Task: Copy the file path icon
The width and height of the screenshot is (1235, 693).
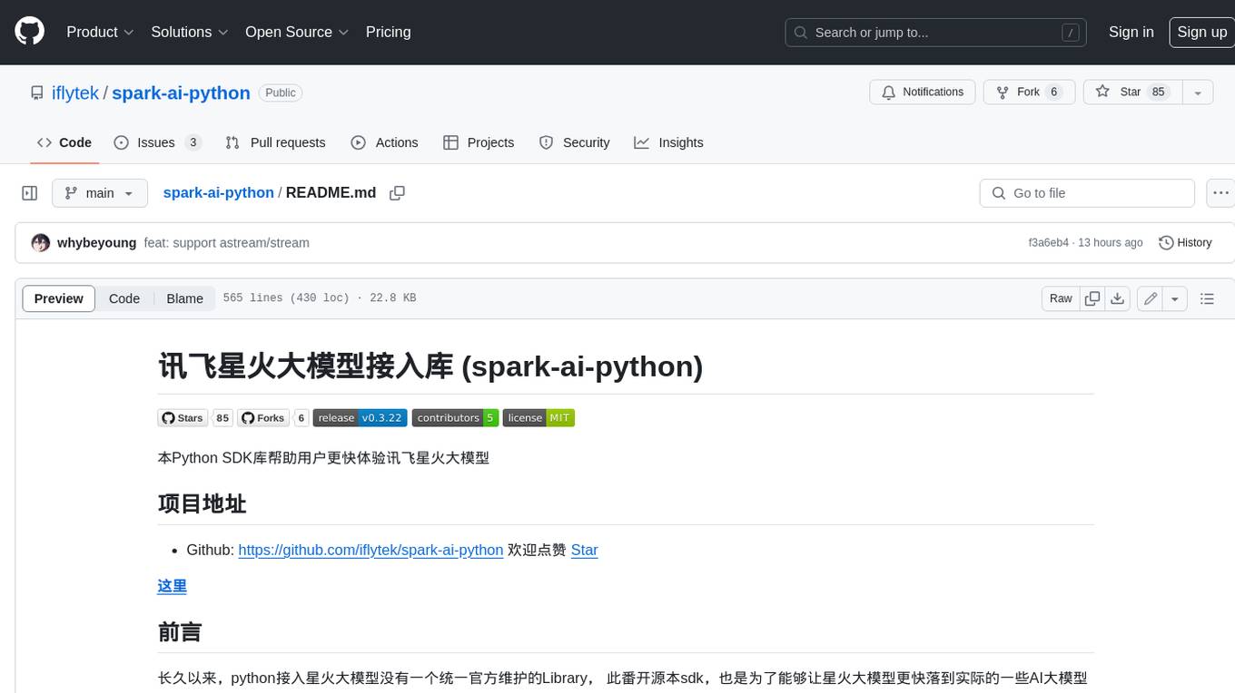Action: (x=397, y=193)
